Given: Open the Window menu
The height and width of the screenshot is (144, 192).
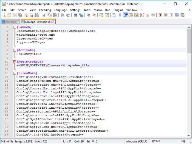Looking at the screenshot, I should tap(132, 10).
